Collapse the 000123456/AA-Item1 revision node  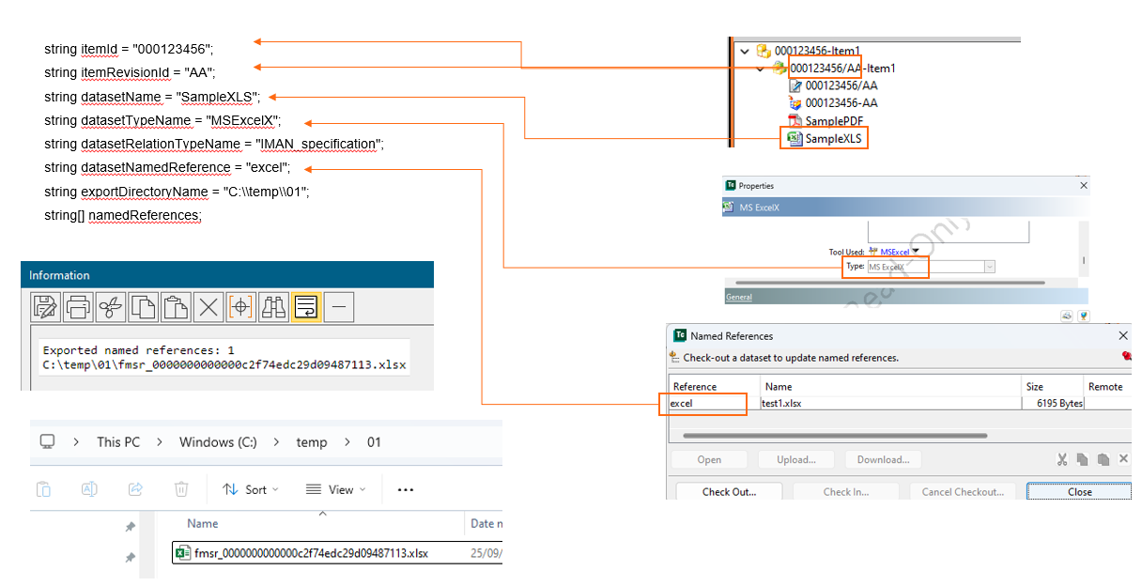point(760,69)
